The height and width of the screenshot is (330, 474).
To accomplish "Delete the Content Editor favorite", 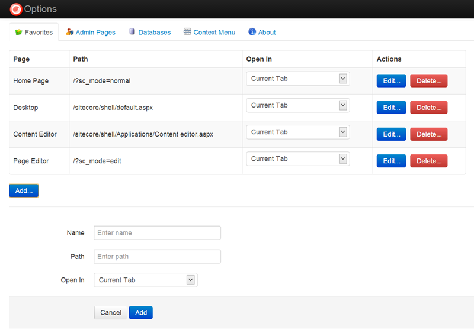I will (x=428, y=134).
